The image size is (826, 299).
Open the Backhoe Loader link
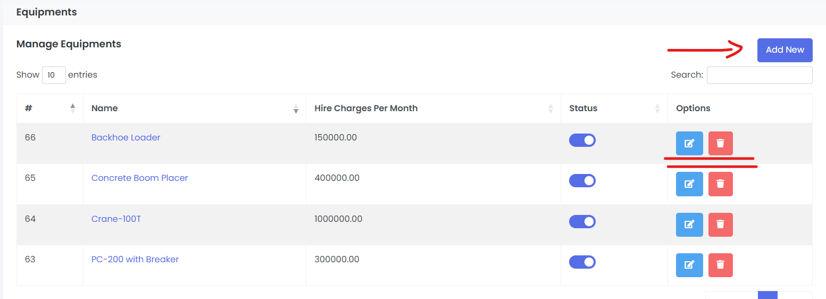[x=126, y=137]
